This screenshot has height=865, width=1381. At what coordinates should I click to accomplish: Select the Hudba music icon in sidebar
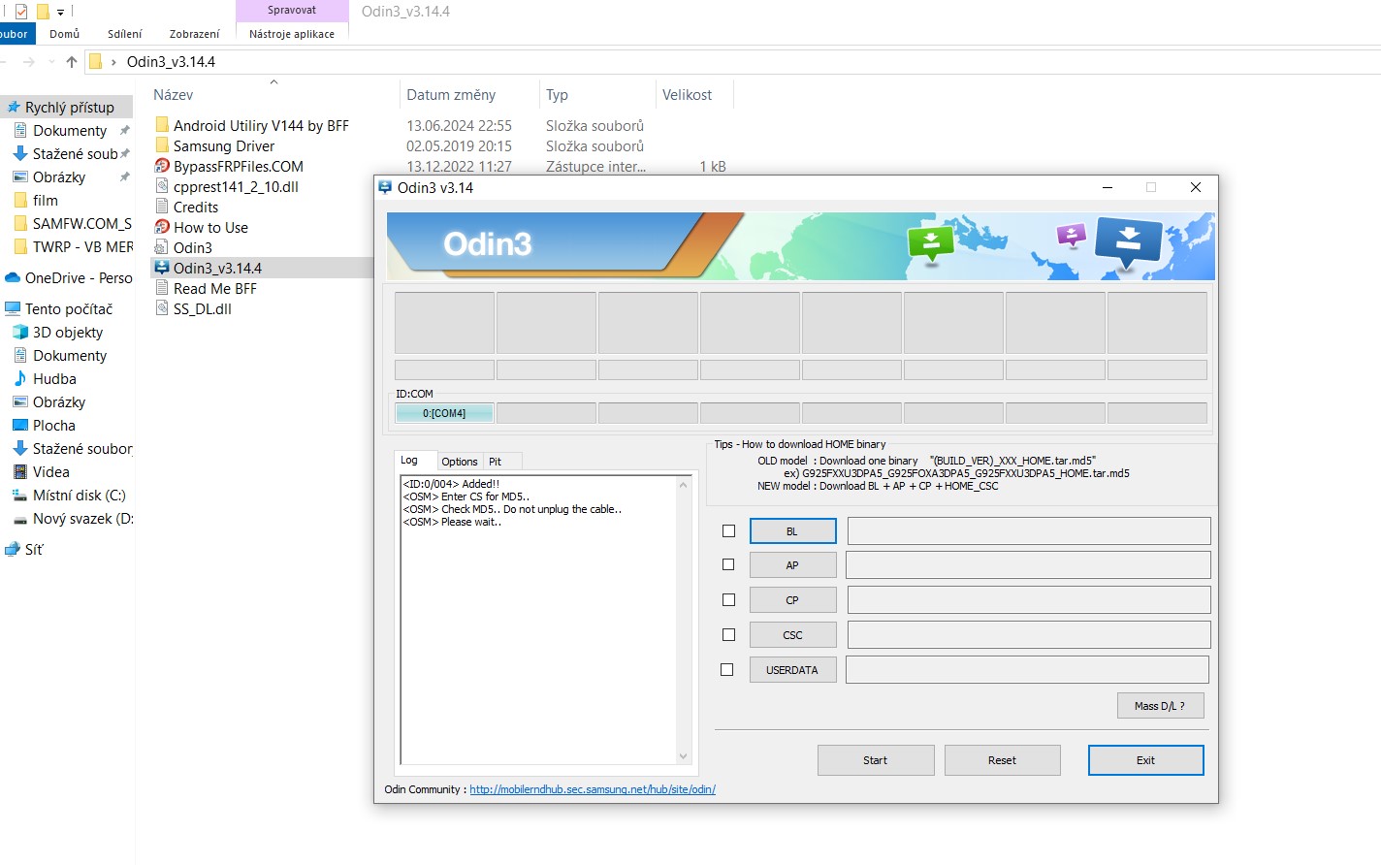tap(20, 378)
